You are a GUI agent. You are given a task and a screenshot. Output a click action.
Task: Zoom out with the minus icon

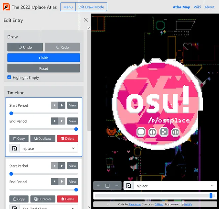point(117,186)
